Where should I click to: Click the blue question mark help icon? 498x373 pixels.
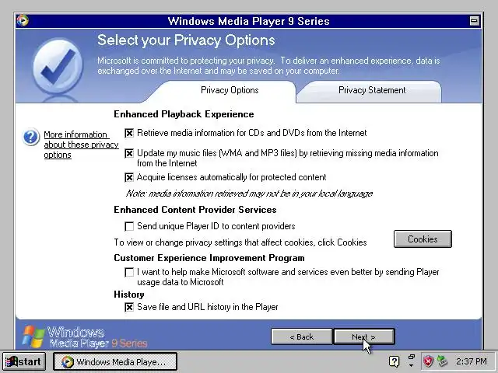pyautogui.click(x=31, y=137)
